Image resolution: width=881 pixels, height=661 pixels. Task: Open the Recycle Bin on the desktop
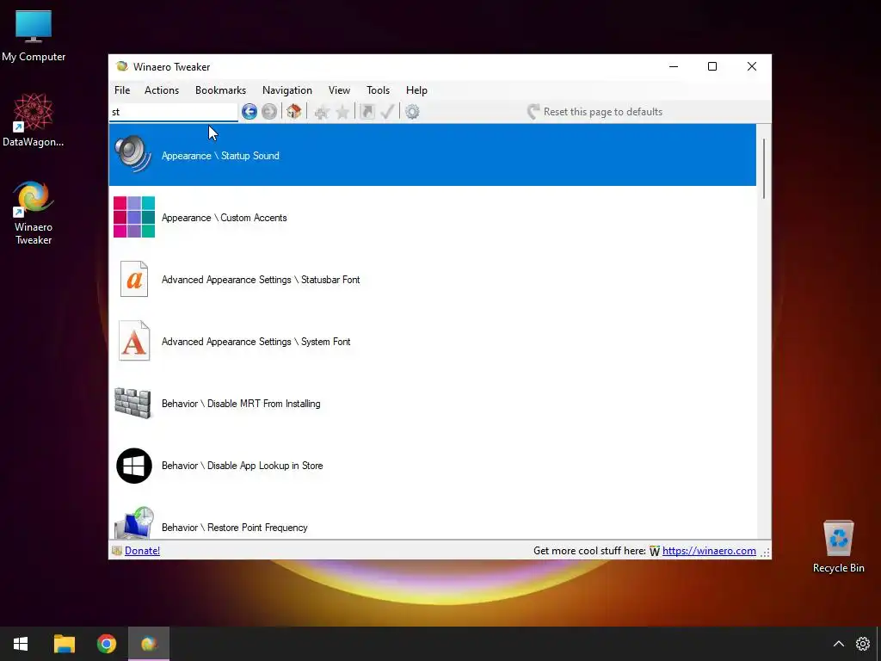point(838,547)
